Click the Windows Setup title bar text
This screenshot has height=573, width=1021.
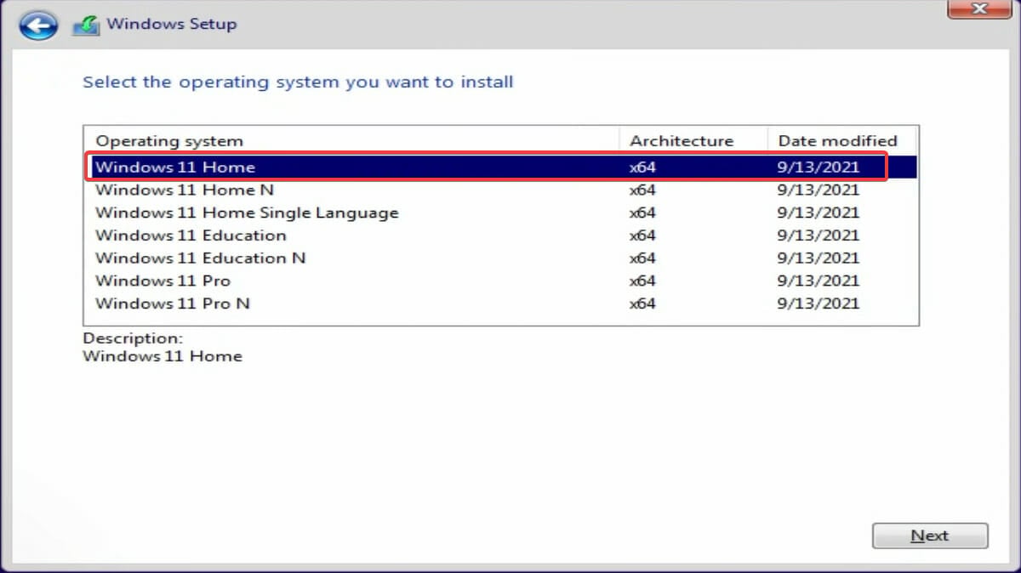172,24
